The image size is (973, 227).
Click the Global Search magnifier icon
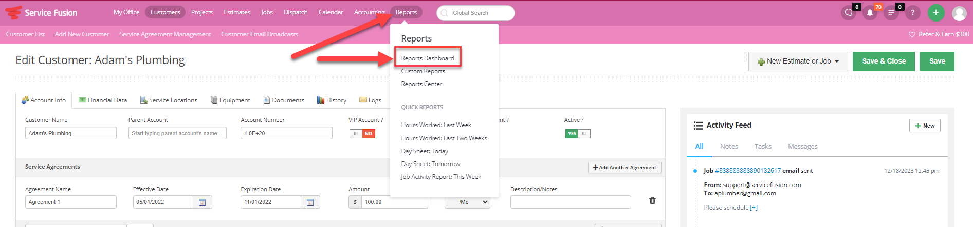coord(445,13)
